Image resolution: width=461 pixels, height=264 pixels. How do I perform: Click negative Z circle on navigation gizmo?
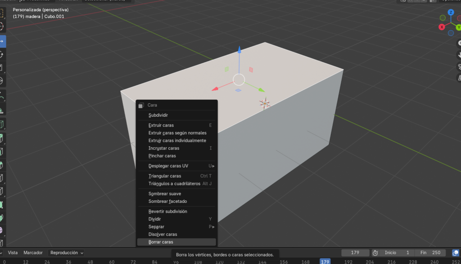[451, 33]
